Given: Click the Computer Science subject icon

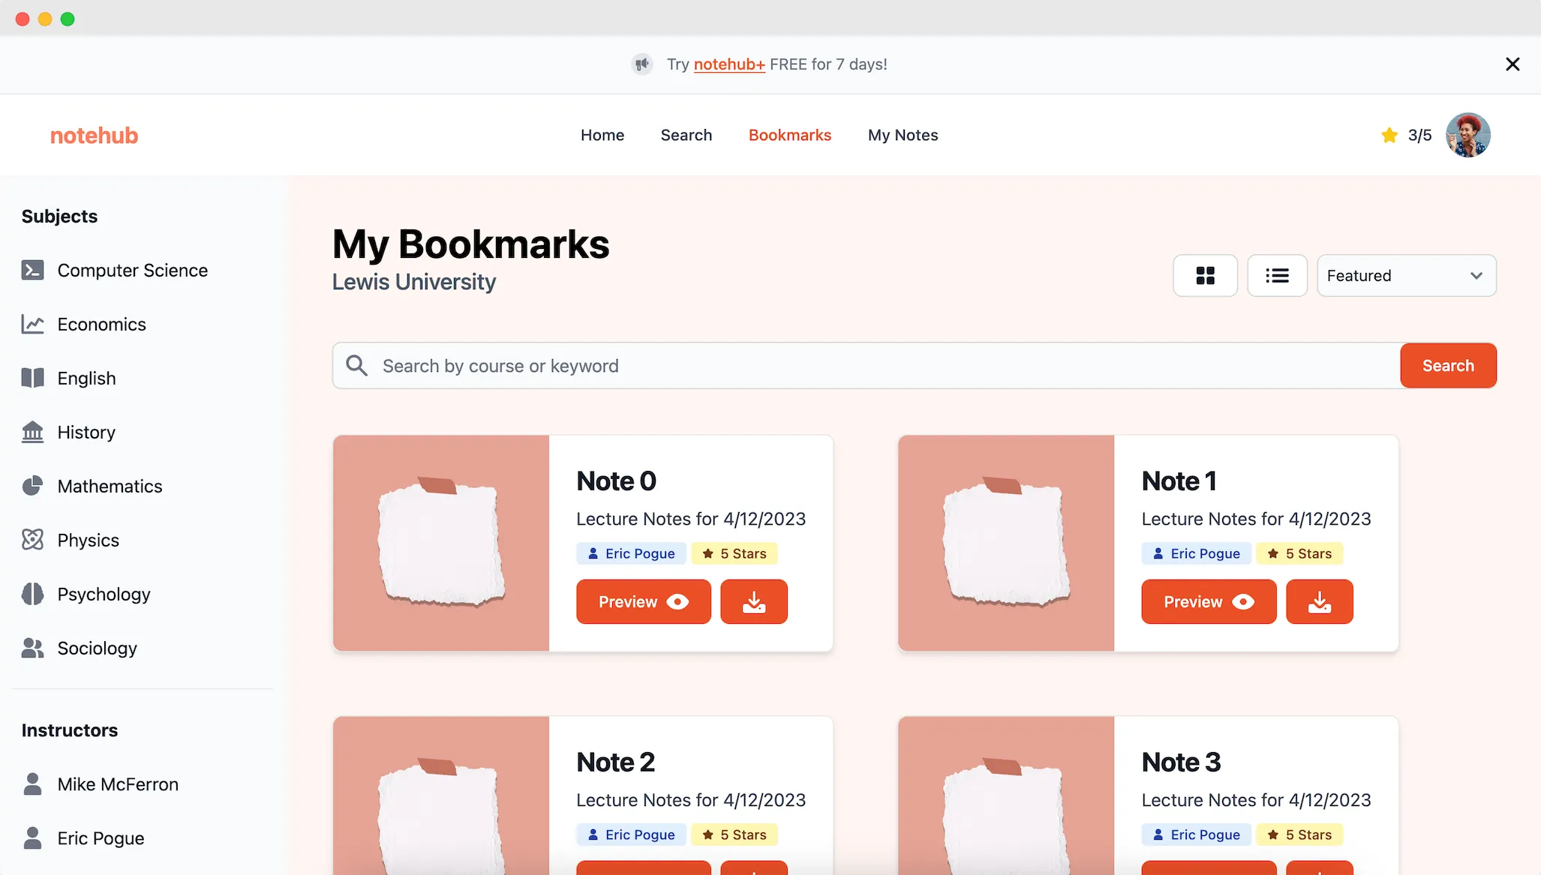Looking at the screenshot, I should pos(33,270).
